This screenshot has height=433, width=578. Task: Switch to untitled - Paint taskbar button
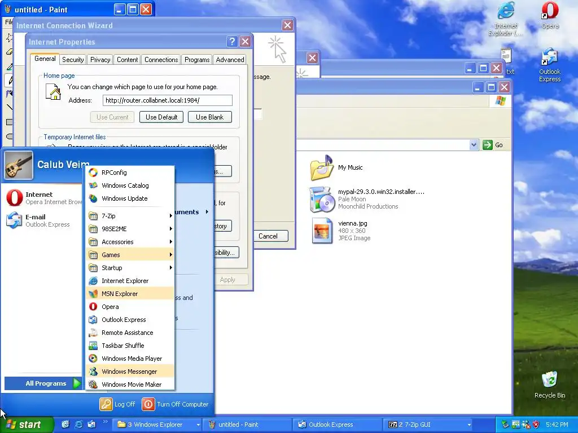click(x=248, y=425)
